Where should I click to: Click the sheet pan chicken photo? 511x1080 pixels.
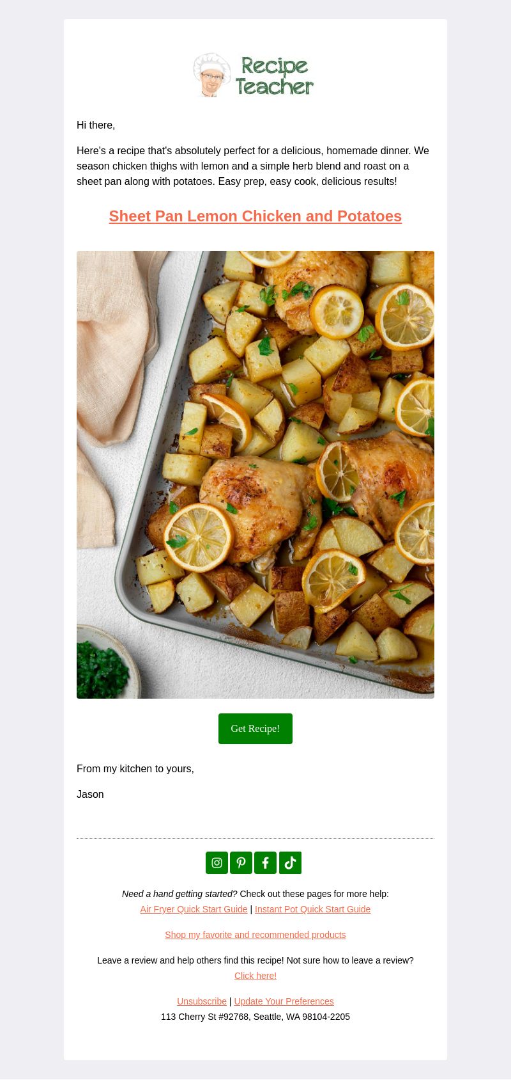[x=256, y=475]
